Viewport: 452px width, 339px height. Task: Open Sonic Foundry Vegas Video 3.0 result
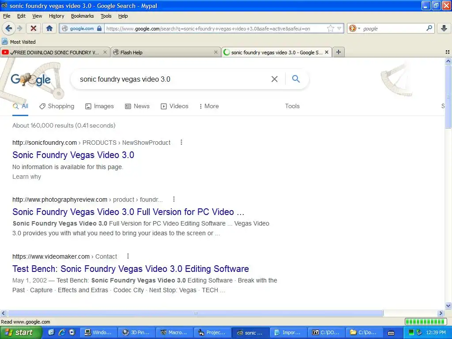click(x=73, y=155)
